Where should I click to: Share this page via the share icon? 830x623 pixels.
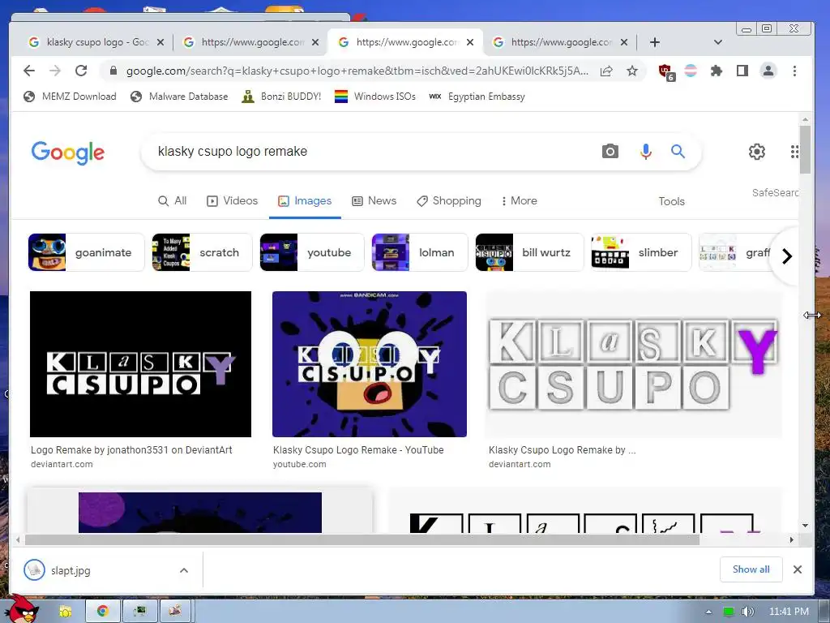[x=606, y=71]
